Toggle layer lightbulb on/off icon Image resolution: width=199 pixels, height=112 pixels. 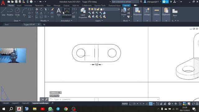[89, 9]
